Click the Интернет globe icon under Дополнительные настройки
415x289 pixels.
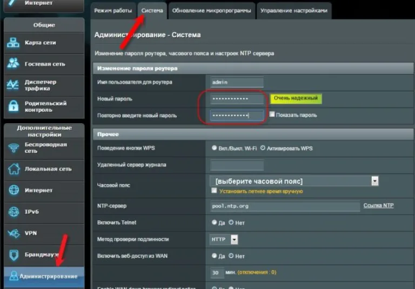tap(14, 190)
